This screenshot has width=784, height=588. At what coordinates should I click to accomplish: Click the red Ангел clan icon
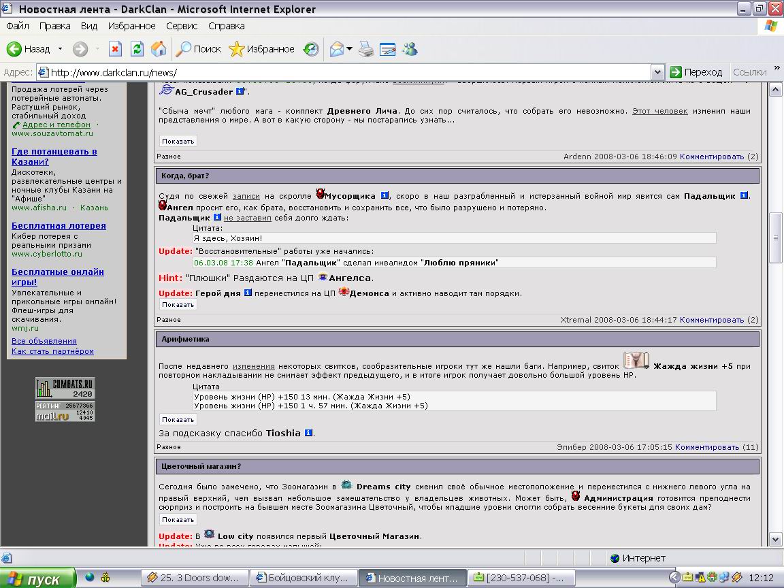tap(163, 206)
